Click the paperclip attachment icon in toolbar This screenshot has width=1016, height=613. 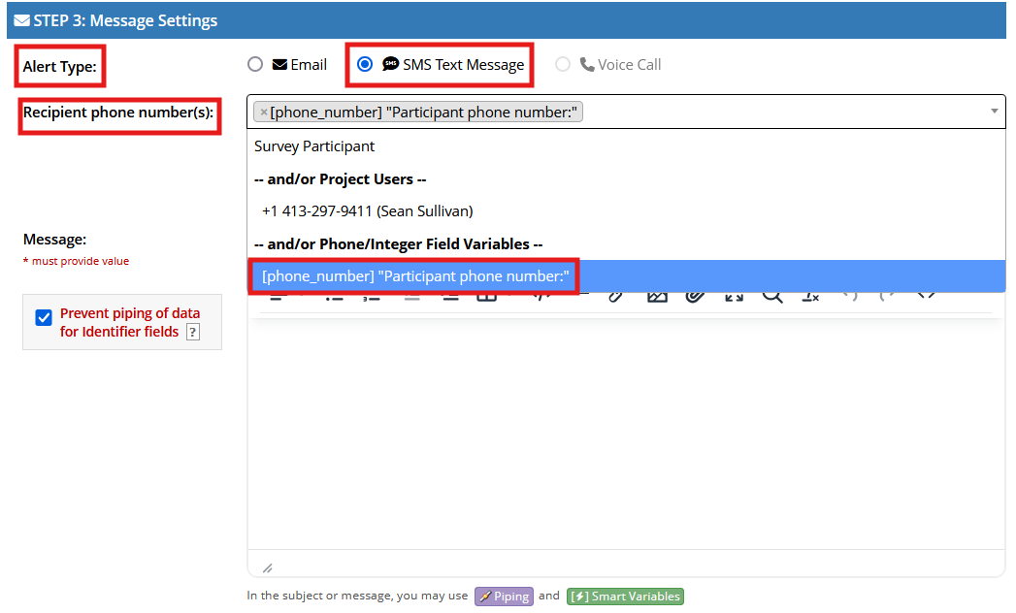pyautogui.click(x=695, y=297)
